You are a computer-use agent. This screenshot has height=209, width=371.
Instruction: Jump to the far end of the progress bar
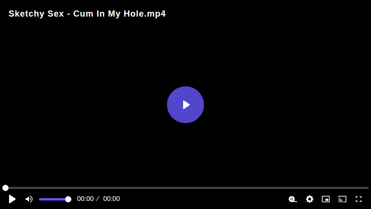pyautogui.click(x=368, y=188)
